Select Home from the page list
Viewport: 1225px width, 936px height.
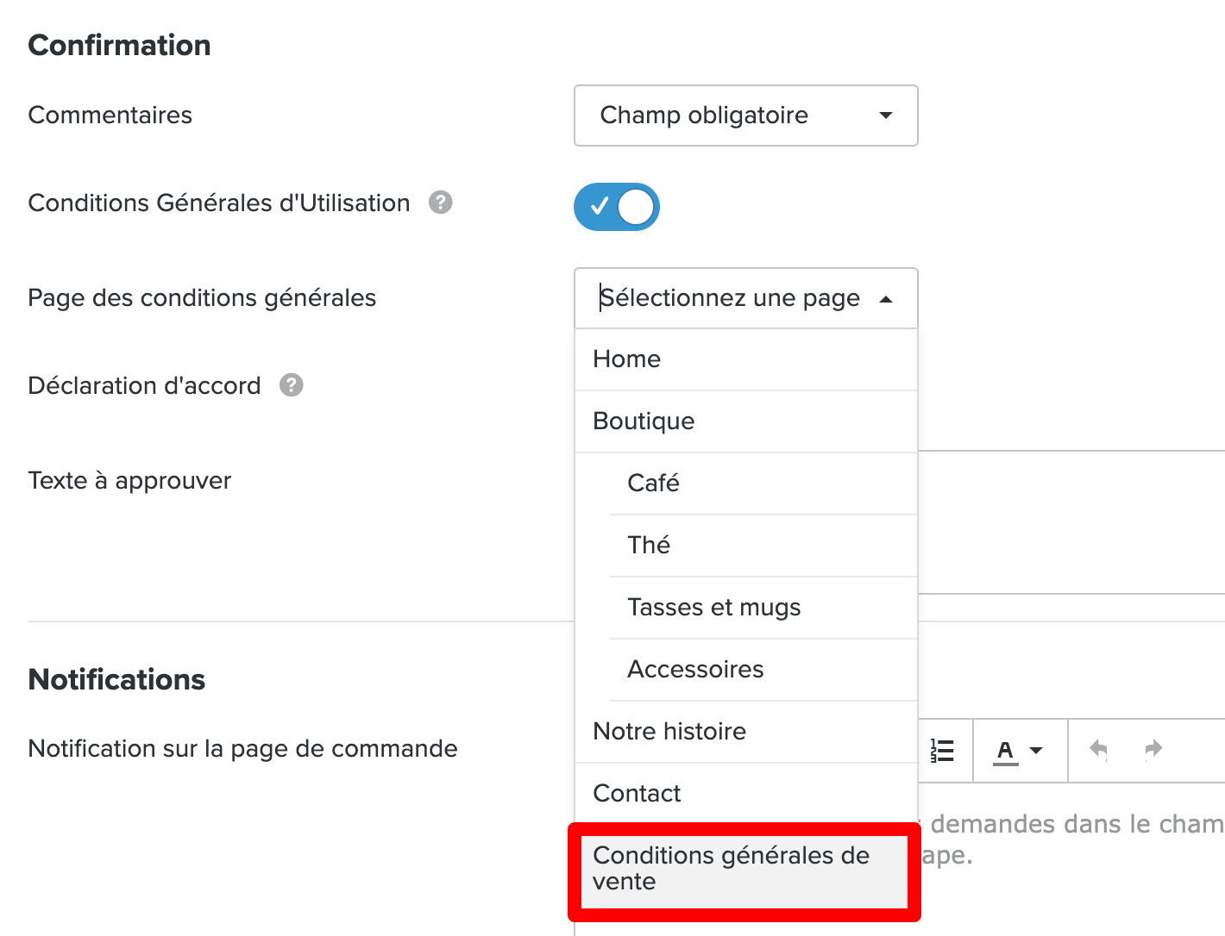pyautogui.click(x=745, y=359)
